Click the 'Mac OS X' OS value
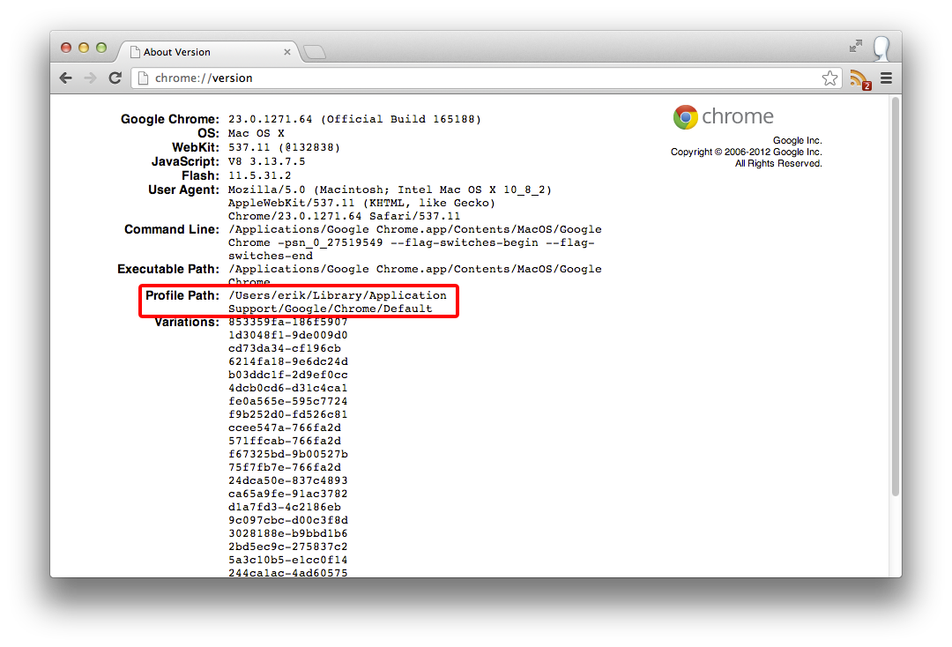This screenshot has height=647, width=952. point(257,133)
